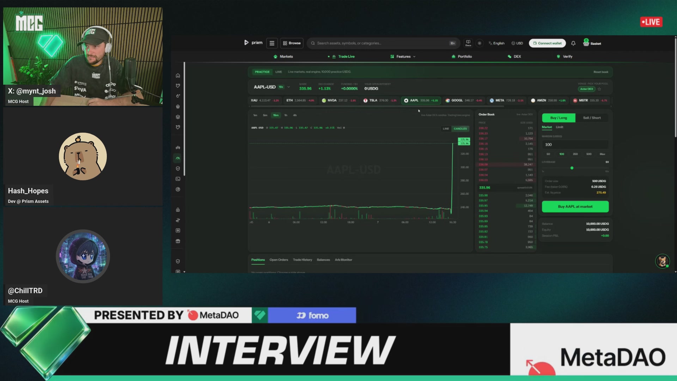Click the Docs book icon

pos(468,43)
